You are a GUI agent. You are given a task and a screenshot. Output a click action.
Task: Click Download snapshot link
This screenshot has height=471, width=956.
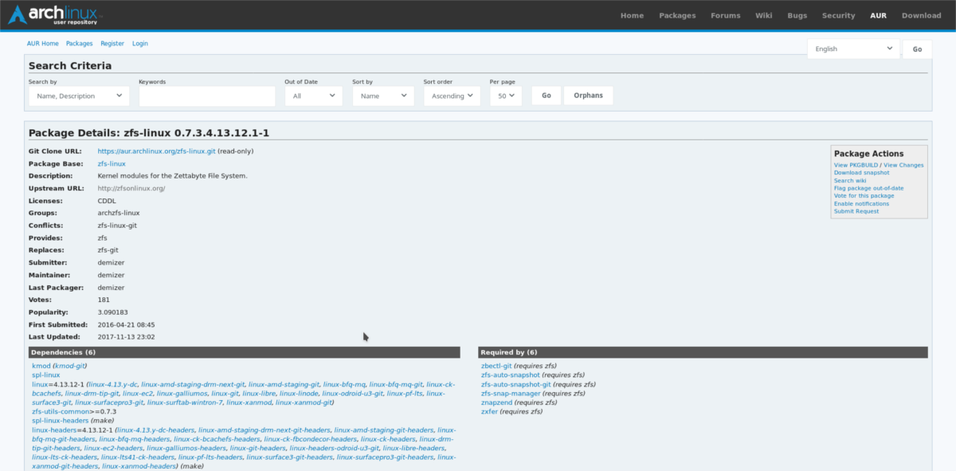(x=861, y=173)
